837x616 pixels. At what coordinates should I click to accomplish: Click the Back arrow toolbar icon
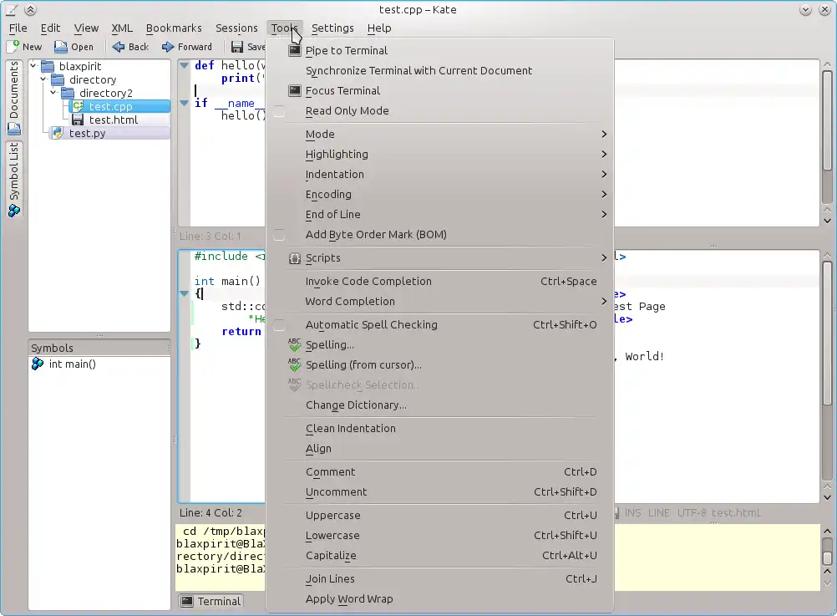point(118,47)
